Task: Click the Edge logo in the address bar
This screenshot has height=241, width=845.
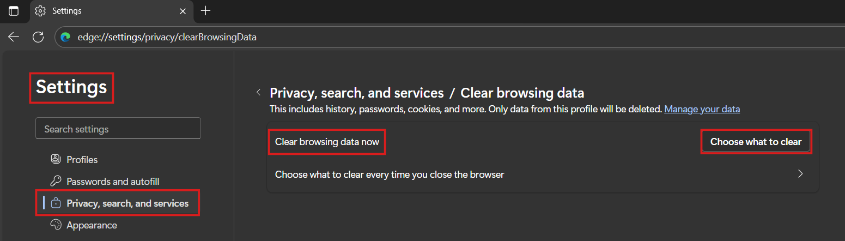Action: coord(66,37)
